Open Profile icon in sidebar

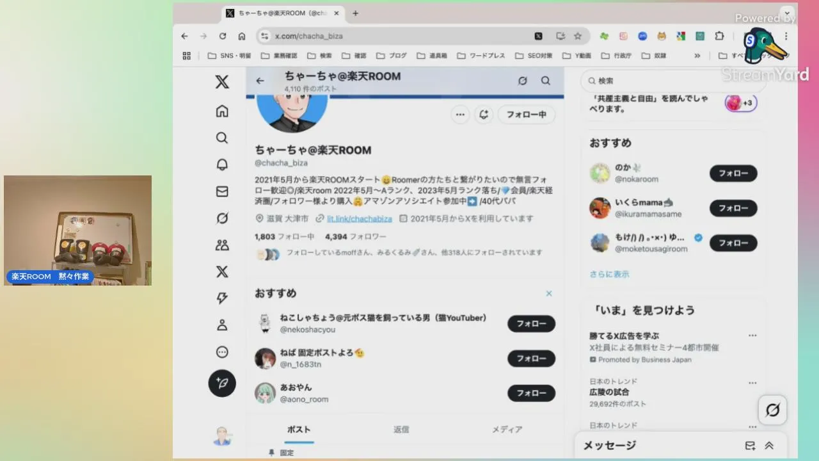tap(222, 325)
